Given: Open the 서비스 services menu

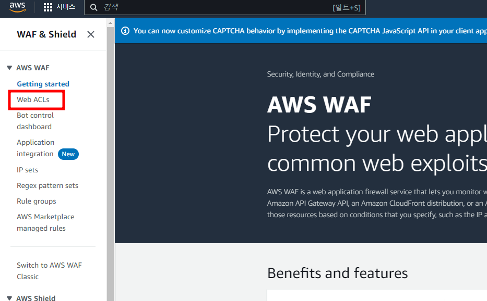Looking at the screenshot, I should pos(66,7).
